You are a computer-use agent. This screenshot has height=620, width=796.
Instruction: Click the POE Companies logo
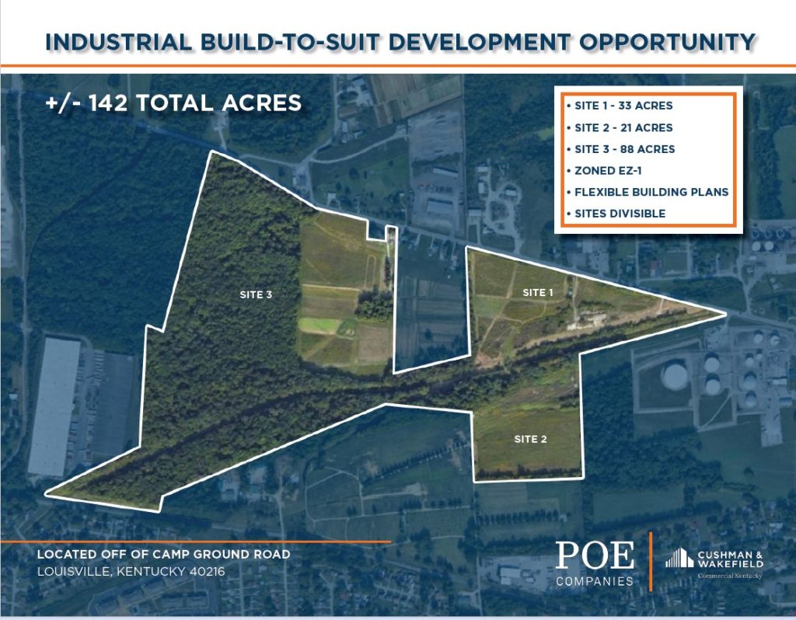(x=595, y=564)
